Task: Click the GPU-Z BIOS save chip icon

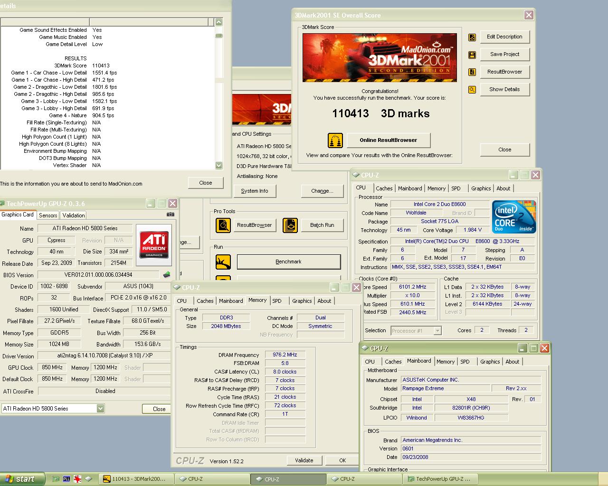Action: [x=167, y=274]
